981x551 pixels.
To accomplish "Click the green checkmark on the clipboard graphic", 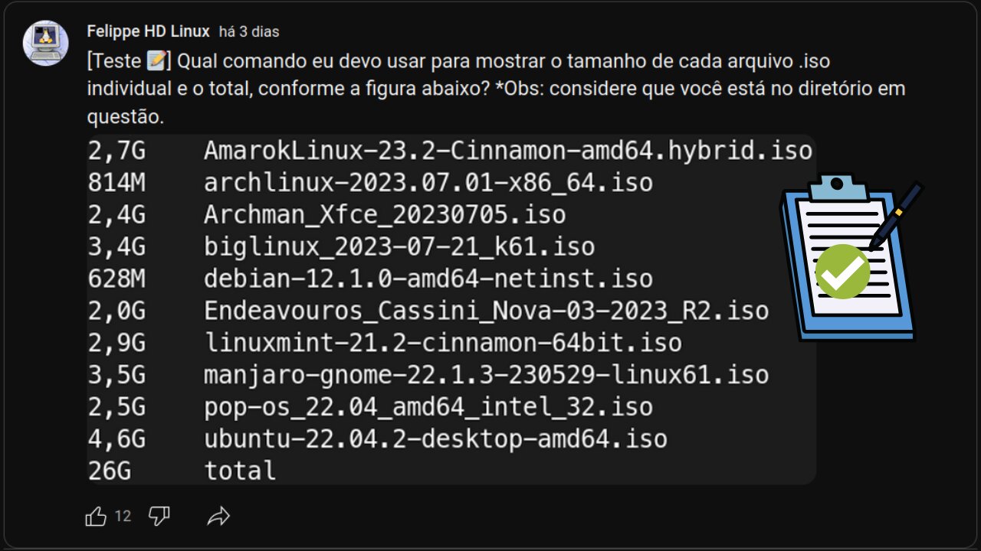I will [844, 272].
